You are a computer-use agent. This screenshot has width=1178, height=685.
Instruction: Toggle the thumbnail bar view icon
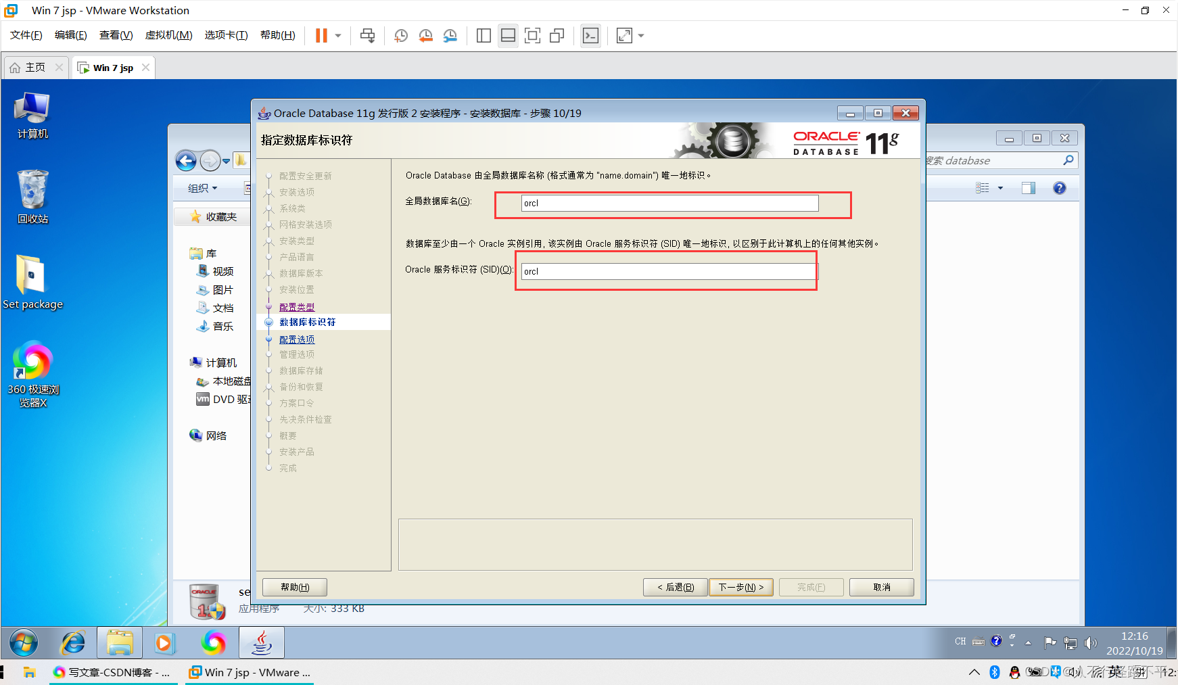(508, 35)
